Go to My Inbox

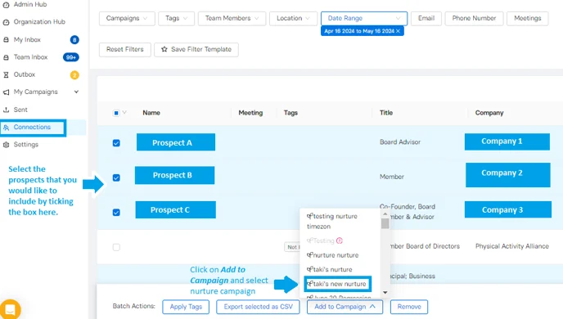click(27, 39)
